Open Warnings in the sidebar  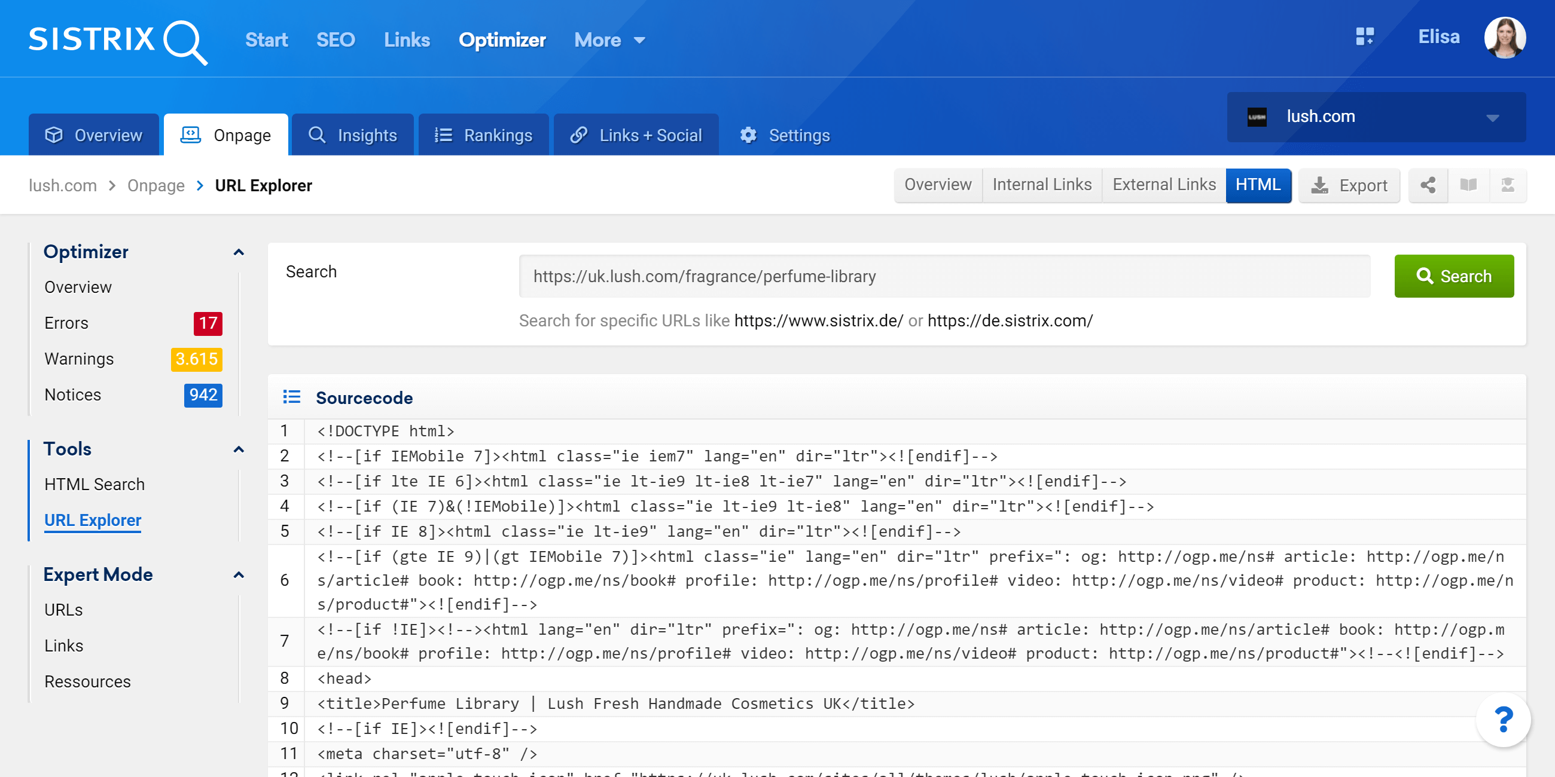[79, 359]
